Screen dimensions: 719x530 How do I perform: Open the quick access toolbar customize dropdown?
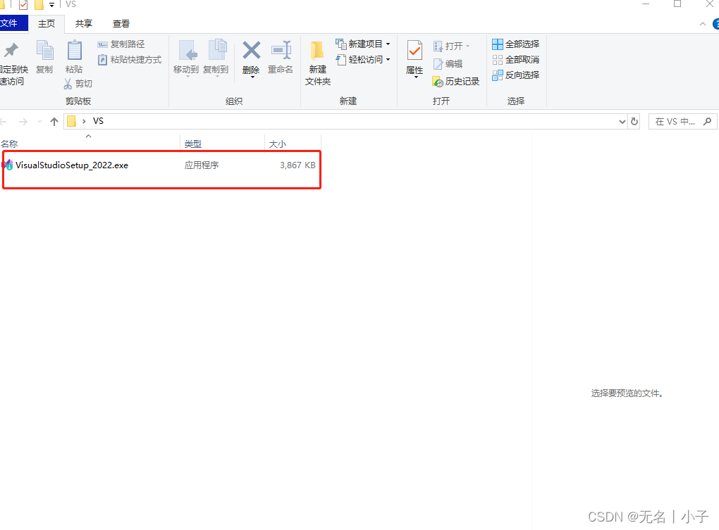[52, 5]
